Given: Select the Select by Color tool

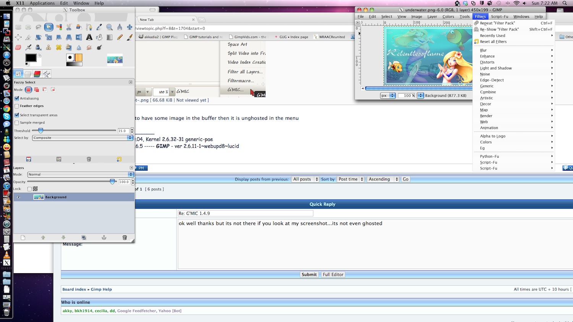Looking at the screenshot, I should coord(59,27).
